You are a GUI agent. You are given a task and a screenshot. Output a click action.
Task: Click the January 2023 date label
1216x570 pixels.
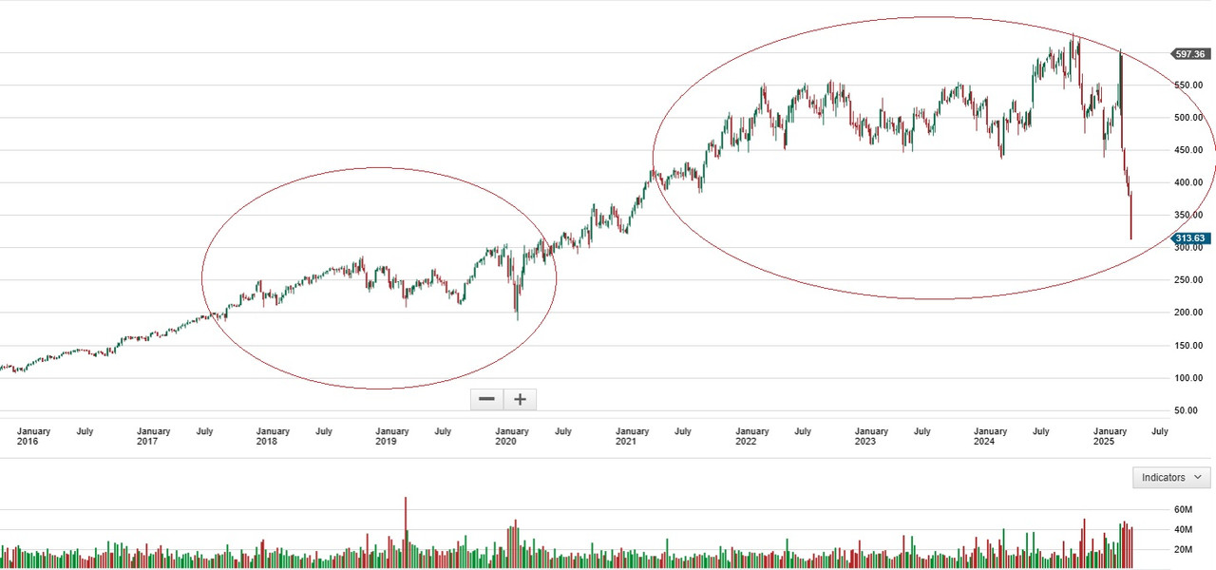(x=871, y=436)
